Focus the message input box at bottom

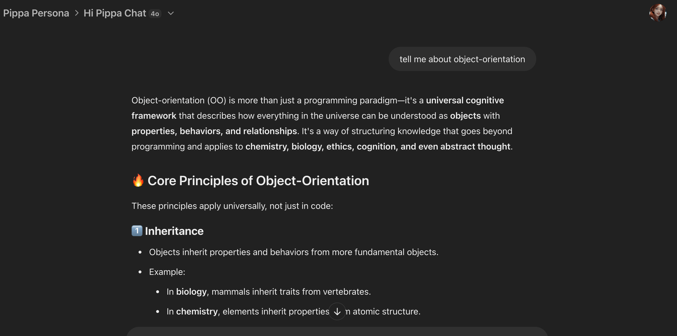click(x=337, y=332)
